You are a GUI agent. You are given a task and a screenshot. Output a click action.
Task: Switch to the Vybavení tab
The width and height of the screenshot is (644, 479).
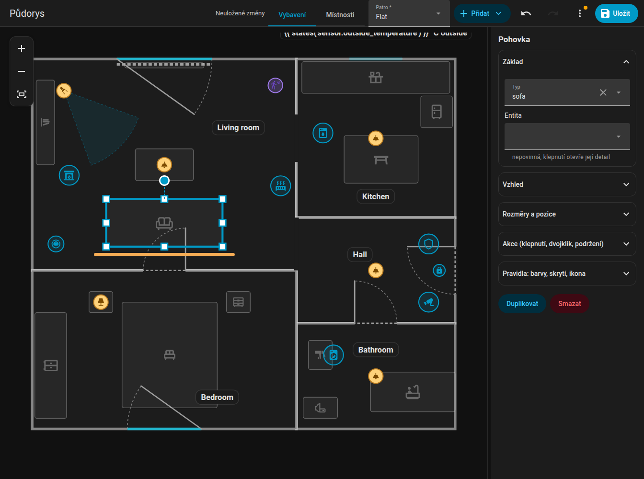292,15
